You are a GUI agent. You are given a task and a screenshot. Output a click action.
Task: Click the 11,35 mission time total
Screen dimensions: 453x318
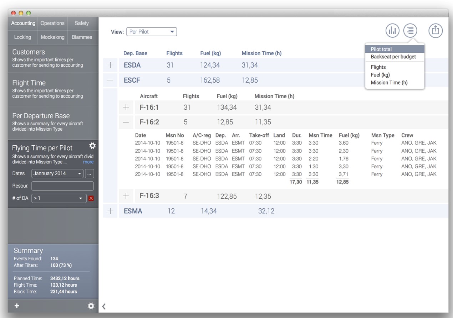pyautogui.click(x=312, y=182)
